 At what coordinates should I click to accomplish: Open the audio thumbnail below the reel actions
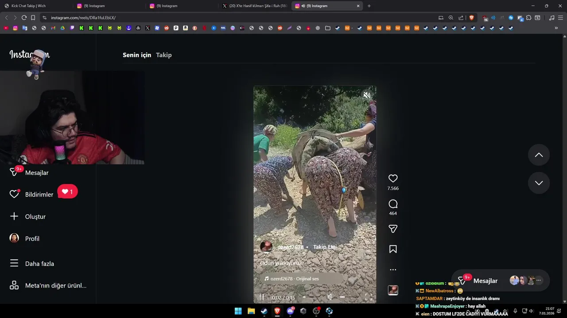click(x=393, y=290)
